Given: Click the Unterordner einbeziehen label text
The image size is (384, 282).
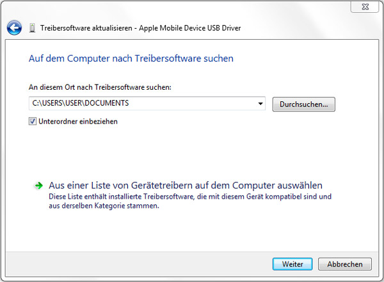Looking at the screenshot, I should [x=78, y=121].
